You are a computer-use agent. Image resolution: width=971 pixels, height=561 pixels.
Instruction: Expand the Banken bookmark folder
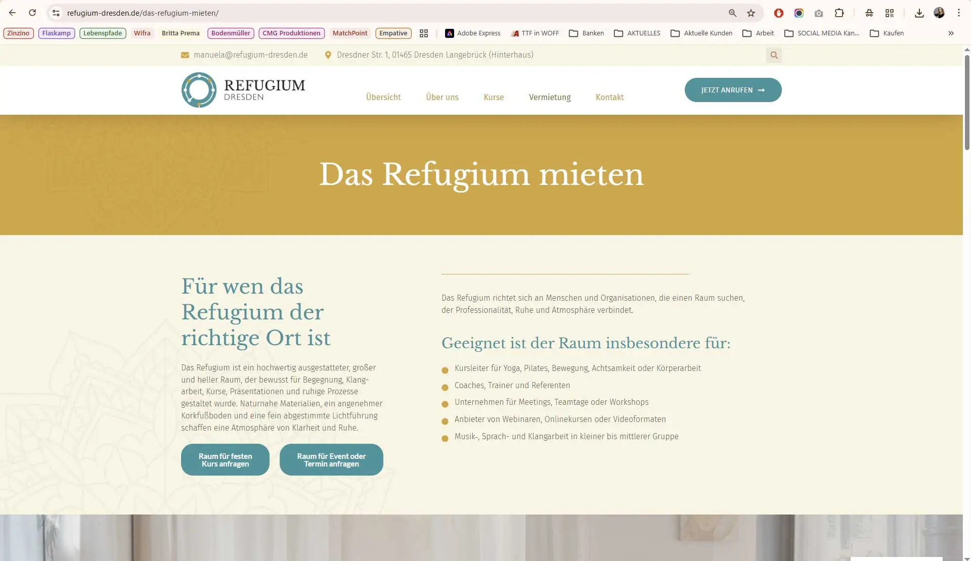point(587,33)
